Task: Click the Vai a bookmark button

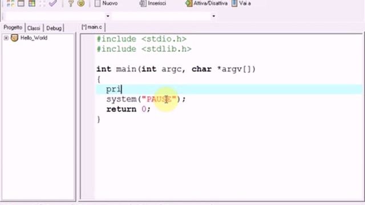Action: [x=241, y=3]
